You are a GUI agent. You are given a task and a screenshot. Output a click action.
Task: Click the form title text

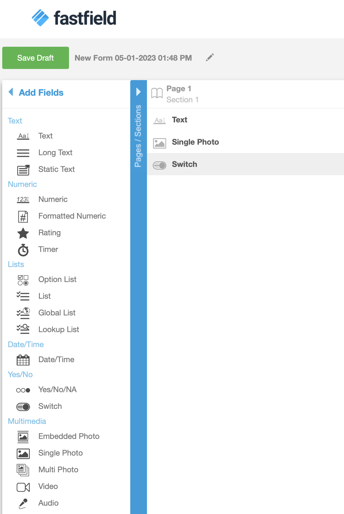point(133,58)
